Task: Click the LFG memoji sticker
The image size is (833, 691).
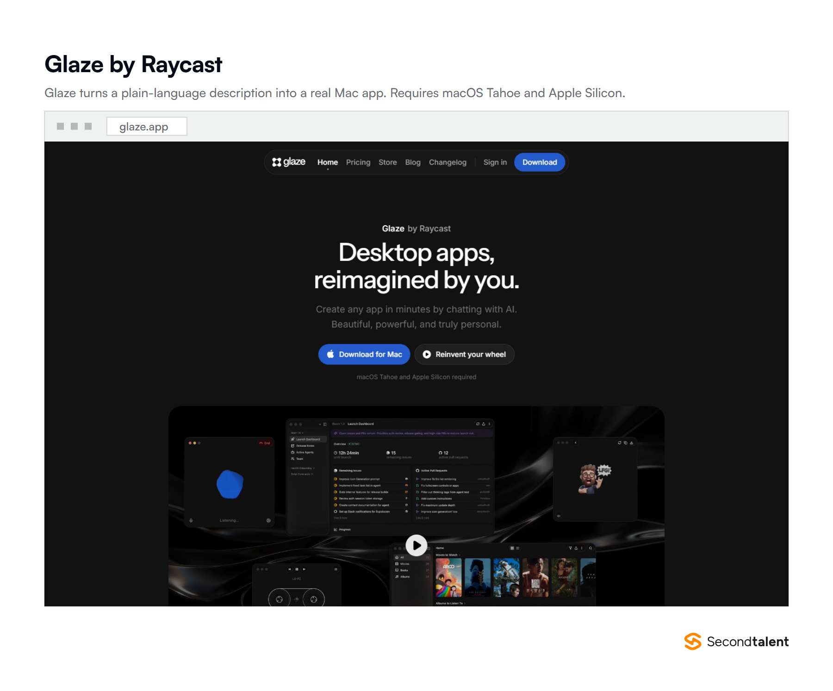Action: pos(595,479)
